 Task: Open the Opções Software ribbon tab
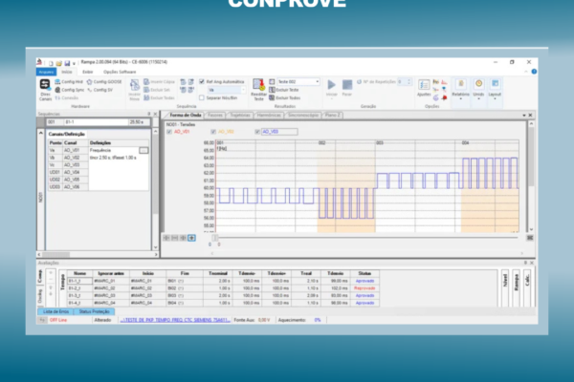117,72
